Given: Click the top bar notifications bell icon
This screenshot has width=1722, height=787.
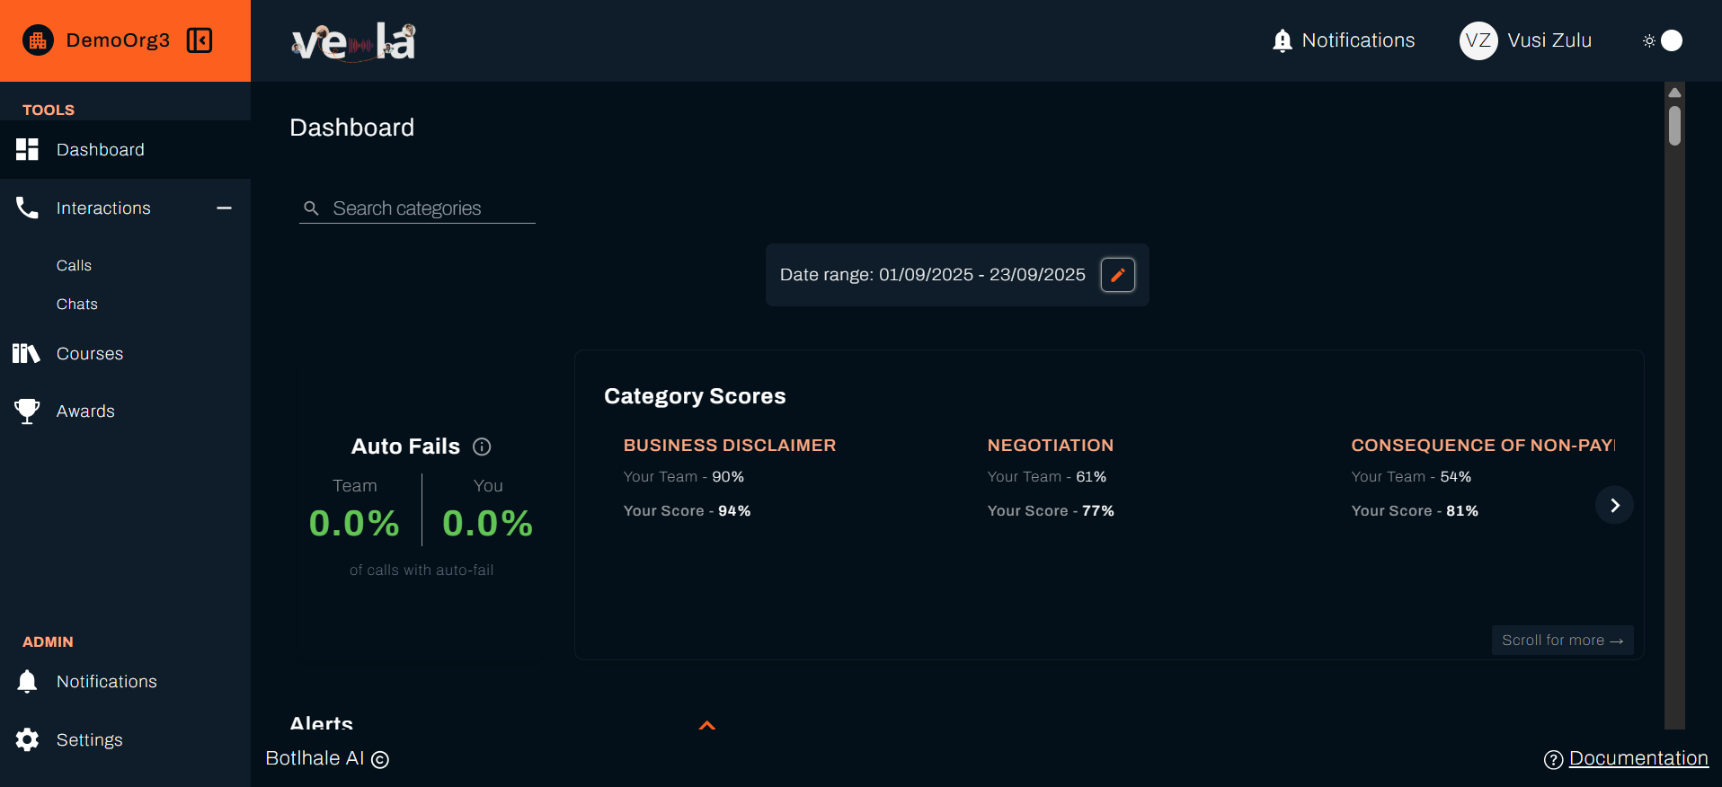Looking at the screenshot, I should [x=1283, y=40].
